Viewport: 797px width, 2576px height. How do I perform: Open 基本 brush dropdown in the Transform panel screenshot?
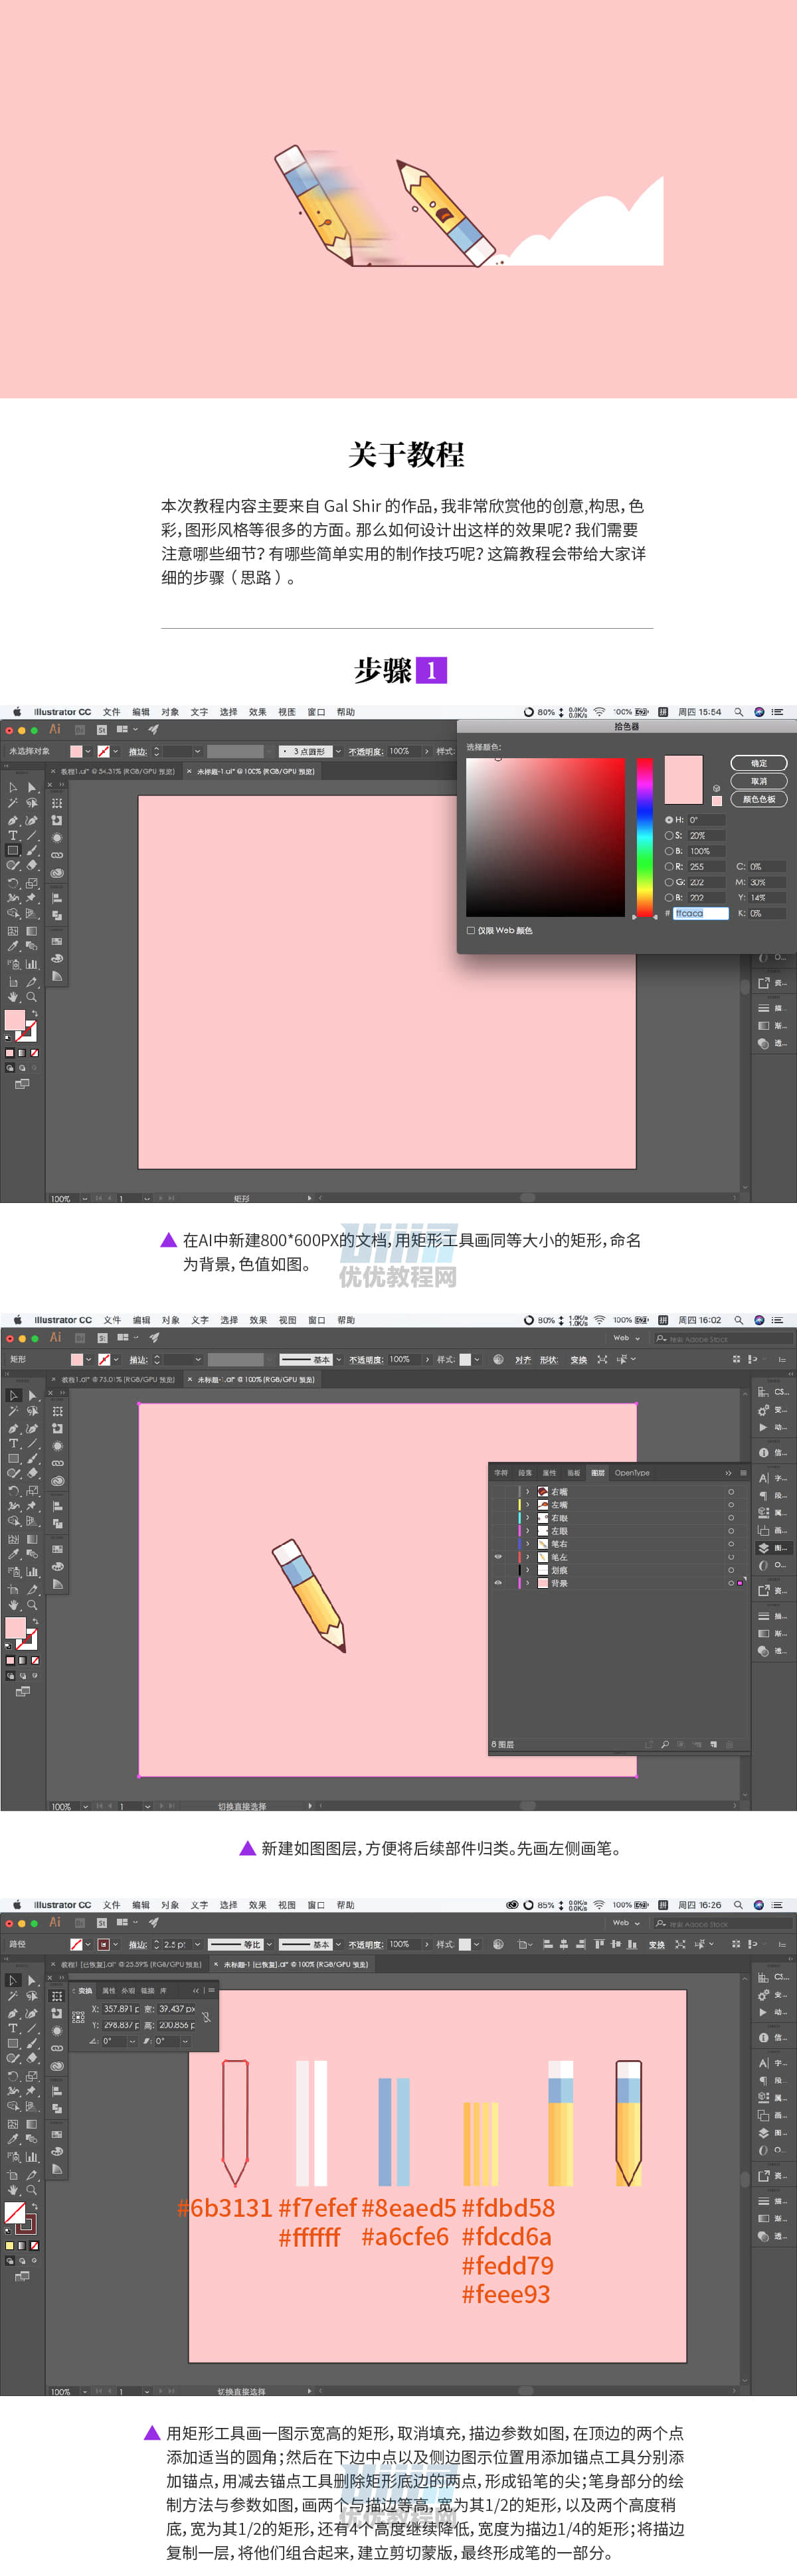(x=339, y=1944)
